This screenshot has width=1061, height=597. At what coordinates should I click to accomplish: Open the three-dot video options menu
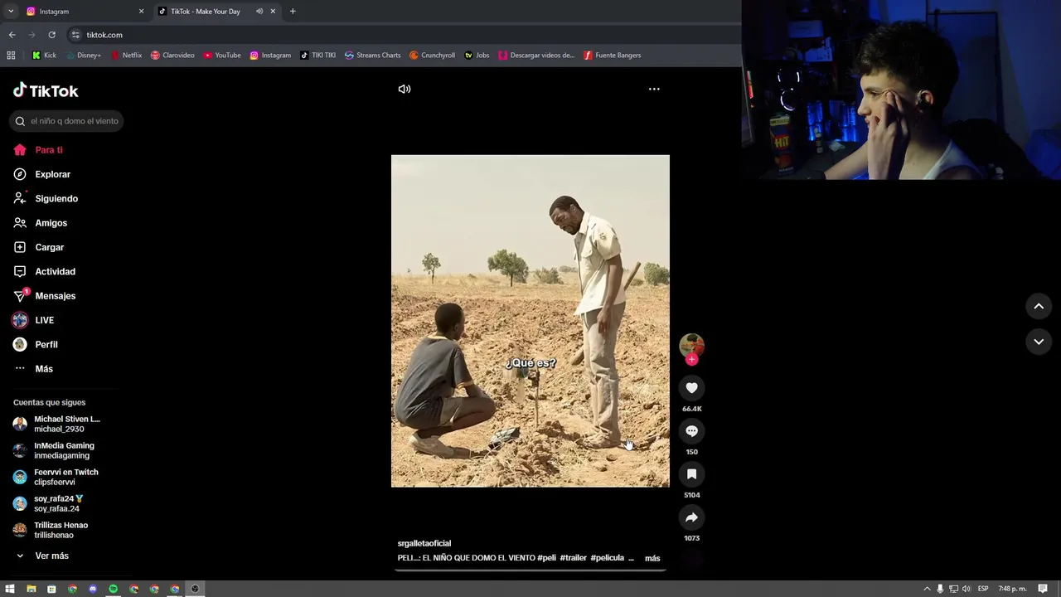pos(654,89)
